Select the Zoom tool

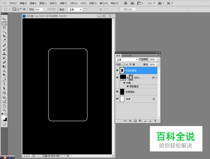tap(4, 110)
